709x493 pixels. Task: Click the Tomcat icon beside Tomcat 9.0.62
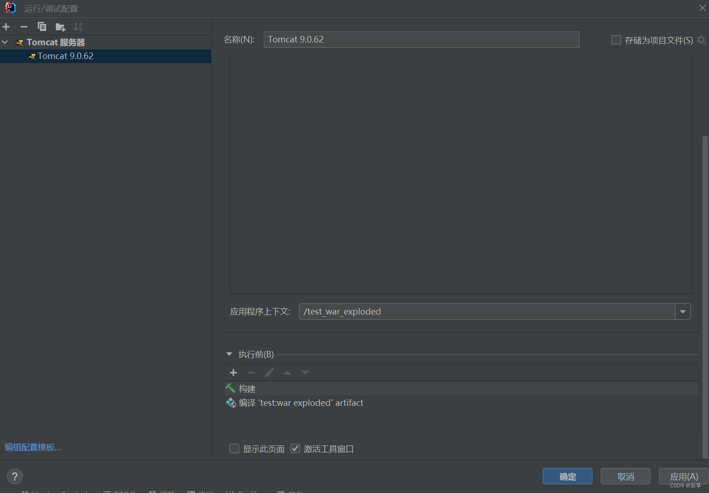pyautogui.click(x=32, y=56)
